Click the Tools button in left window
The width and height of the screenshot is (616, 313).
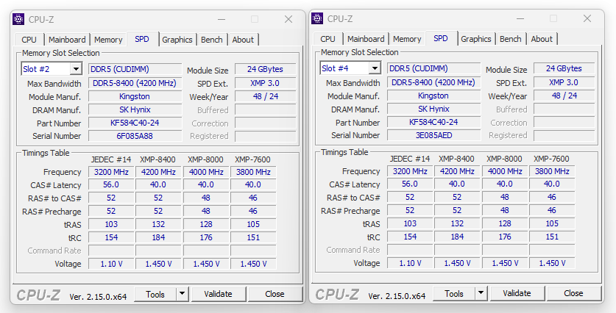click(155, 294)
